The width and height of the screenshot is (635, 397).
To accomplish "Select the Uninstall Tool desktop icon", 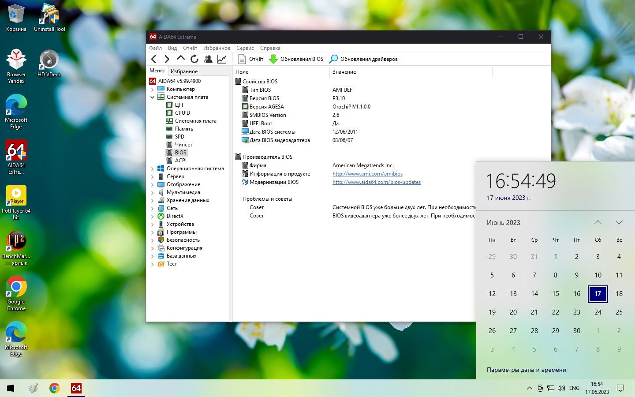I will coord(49,19).
